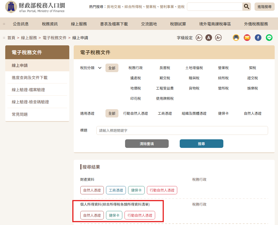Reset font size with middle A icon
Screen dimensions: 278x225
pyautogui.click(x=209, y=38)
